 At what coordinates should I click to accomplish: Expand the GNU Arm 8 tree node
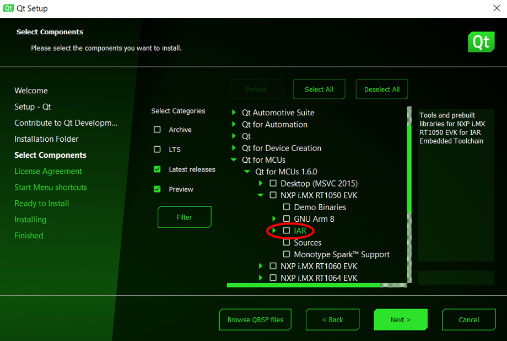[274, 219]
